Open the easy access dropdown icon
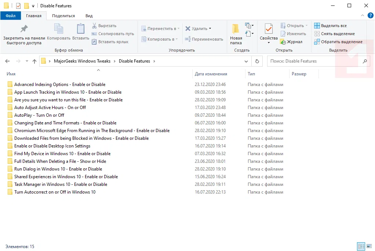The width and height of the screenshot is (375, 251). pos(249,34)
